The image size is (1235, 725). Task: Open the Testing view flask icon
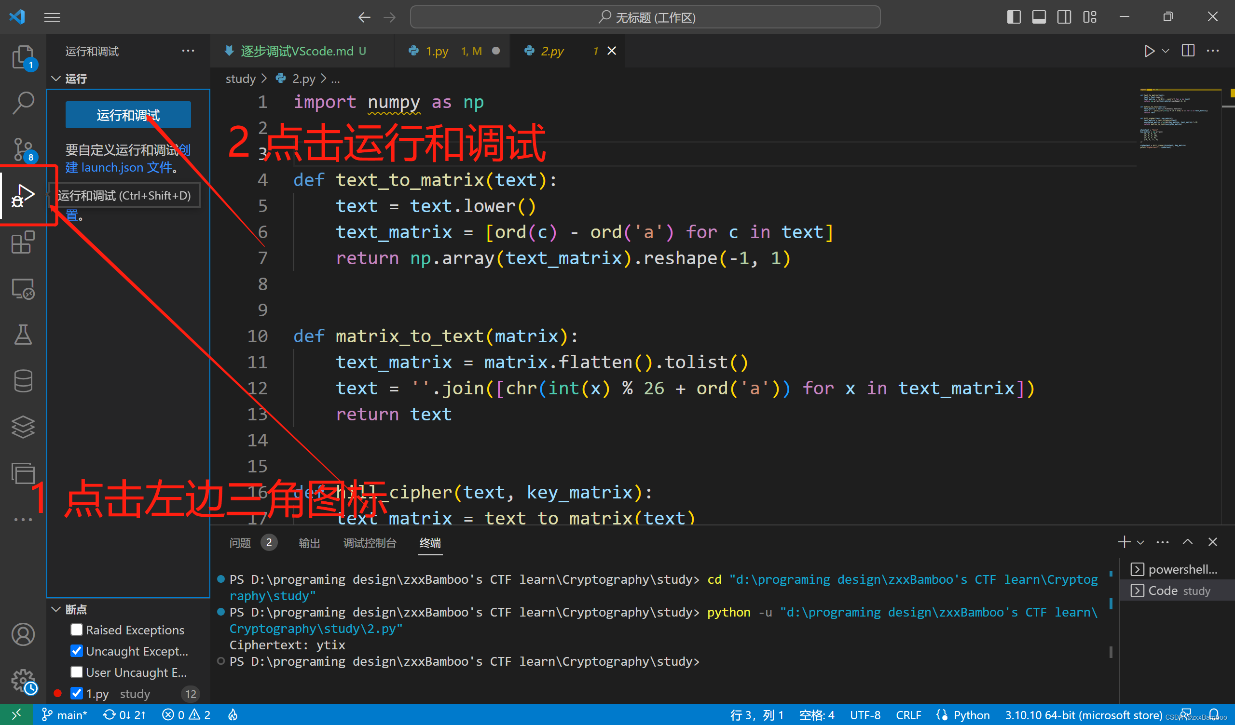click(x=23, y=335)
